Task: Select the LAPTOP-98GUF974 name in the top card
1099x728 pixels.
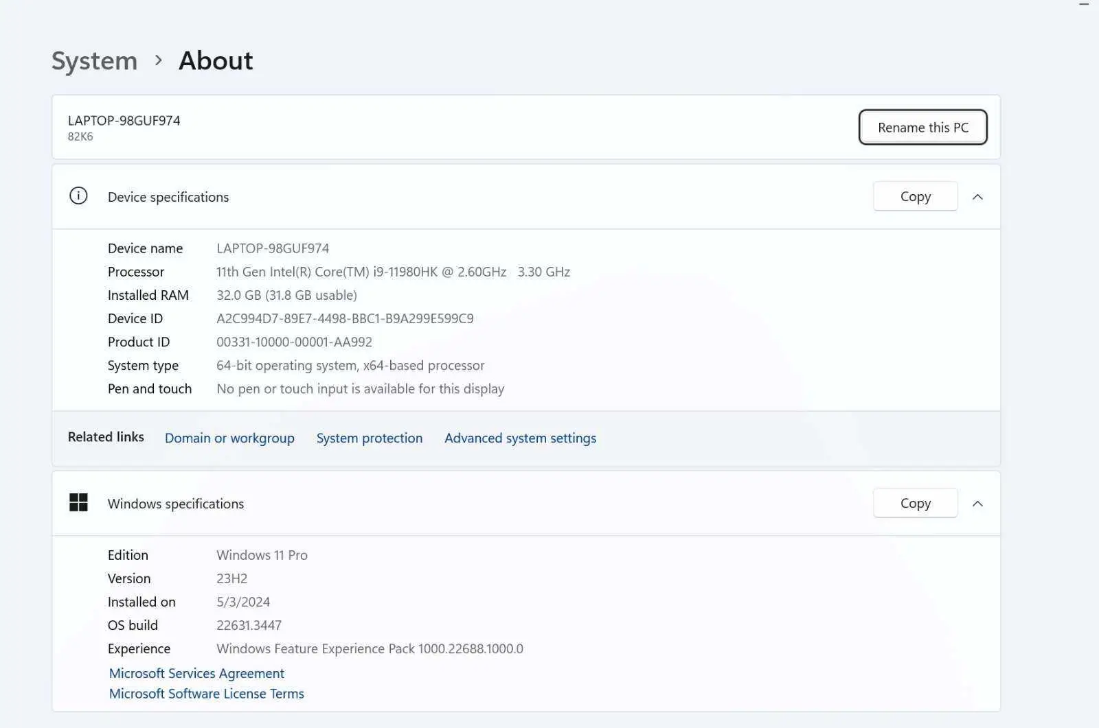Action: (124, 121)
